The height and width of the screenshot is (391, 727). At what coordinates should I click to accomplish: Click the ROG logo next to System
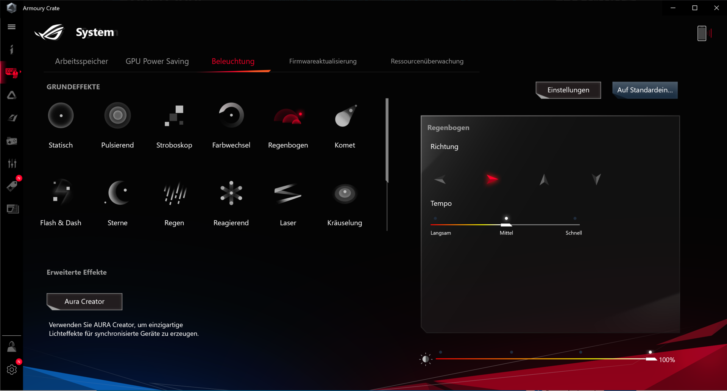coord(50,33)
